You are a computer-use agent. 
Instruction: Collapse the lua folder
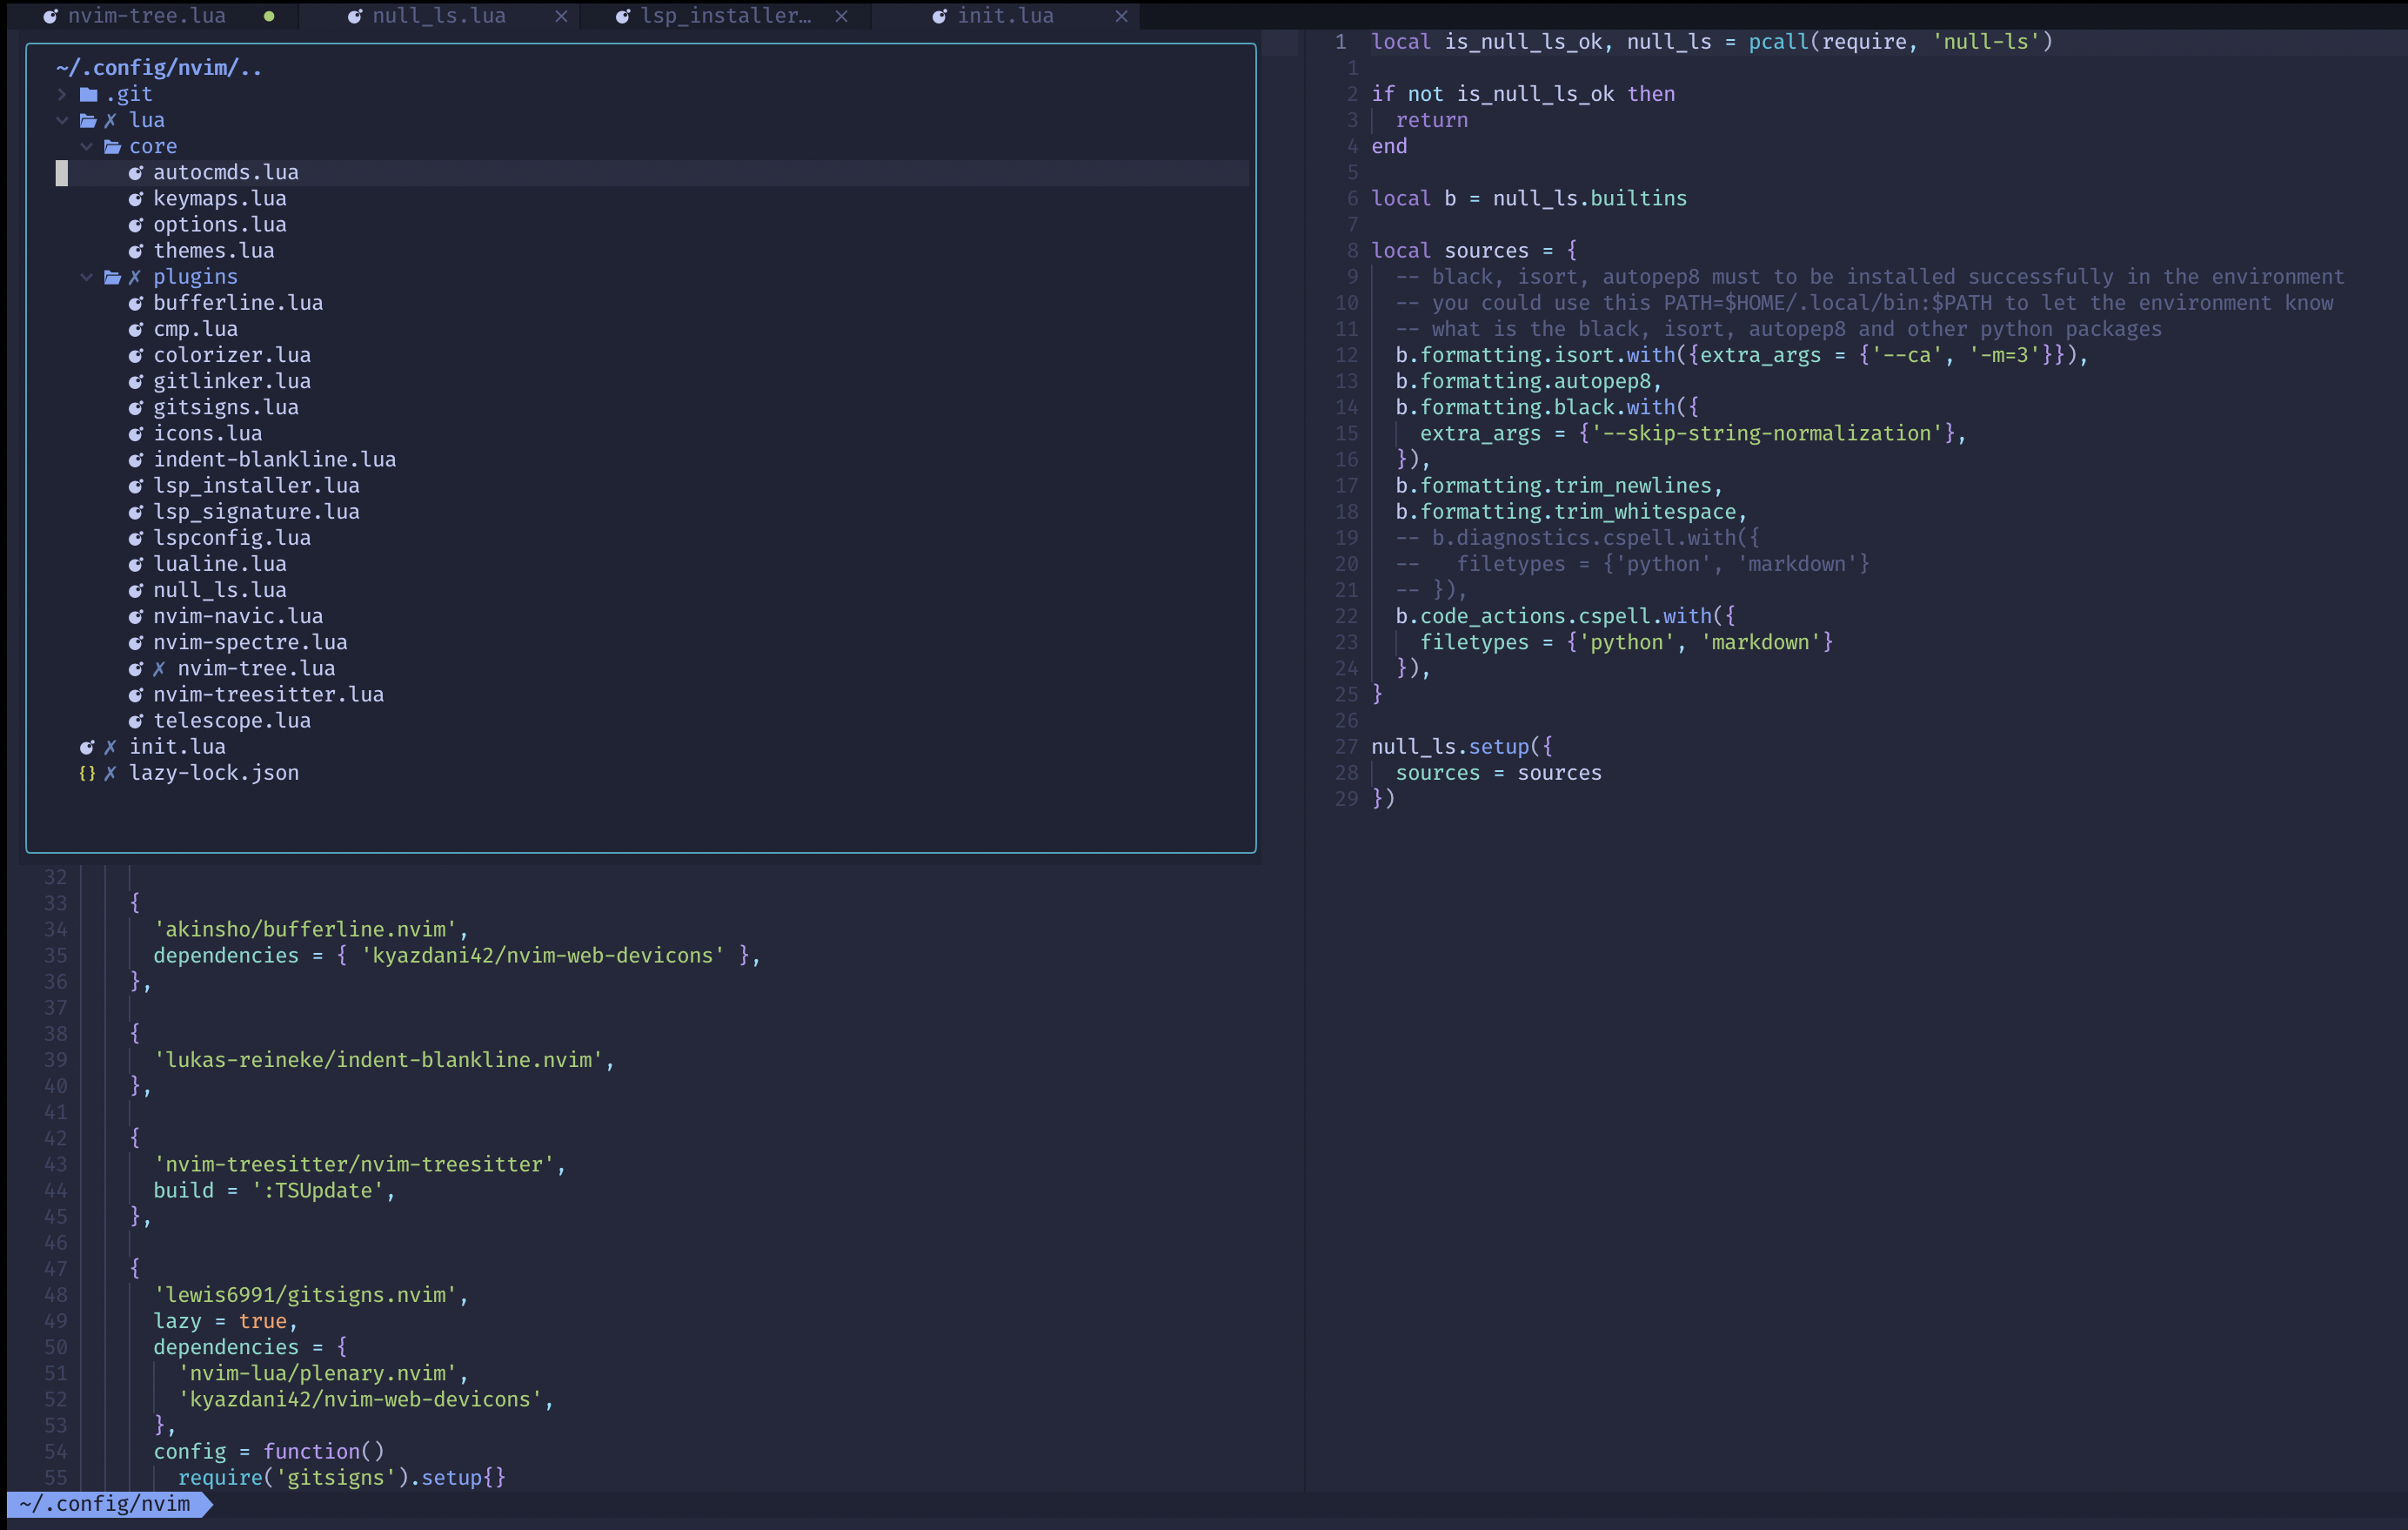point(62,120)
